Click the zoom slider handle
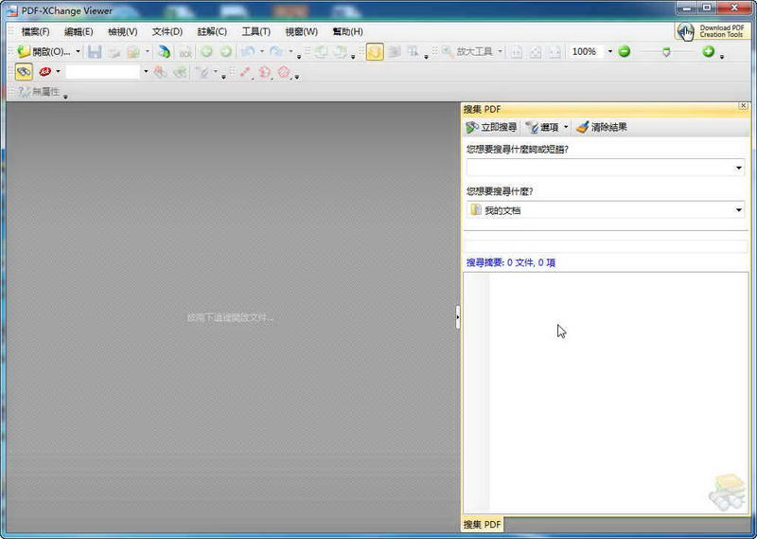The height and width of the screenshot is (539, 757). pos(666,52)
